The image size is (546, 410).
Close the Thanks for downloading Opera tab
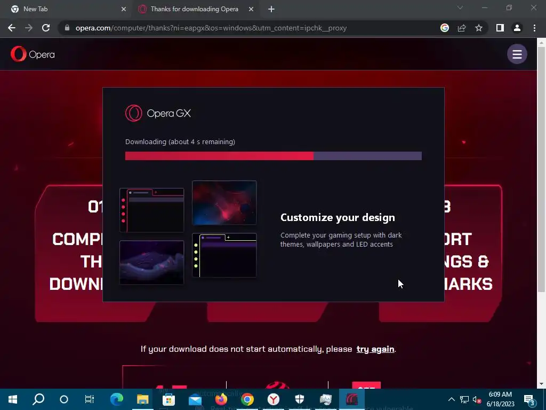coord(251,9)
